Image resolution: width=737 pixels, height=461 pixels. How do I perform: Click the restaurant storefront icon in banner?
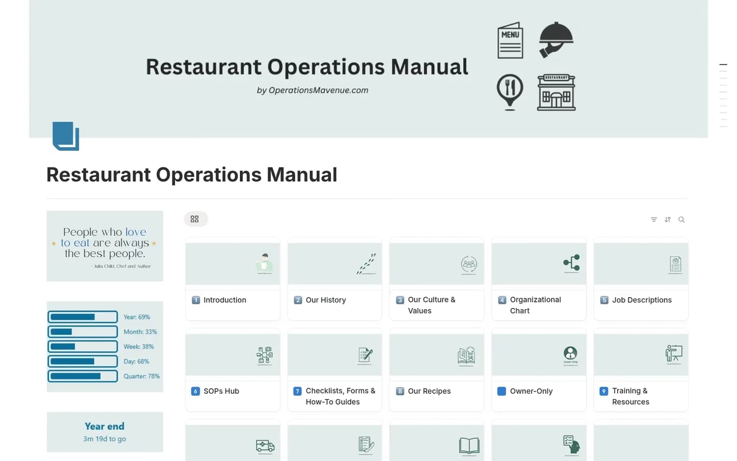tap(556, 92)
